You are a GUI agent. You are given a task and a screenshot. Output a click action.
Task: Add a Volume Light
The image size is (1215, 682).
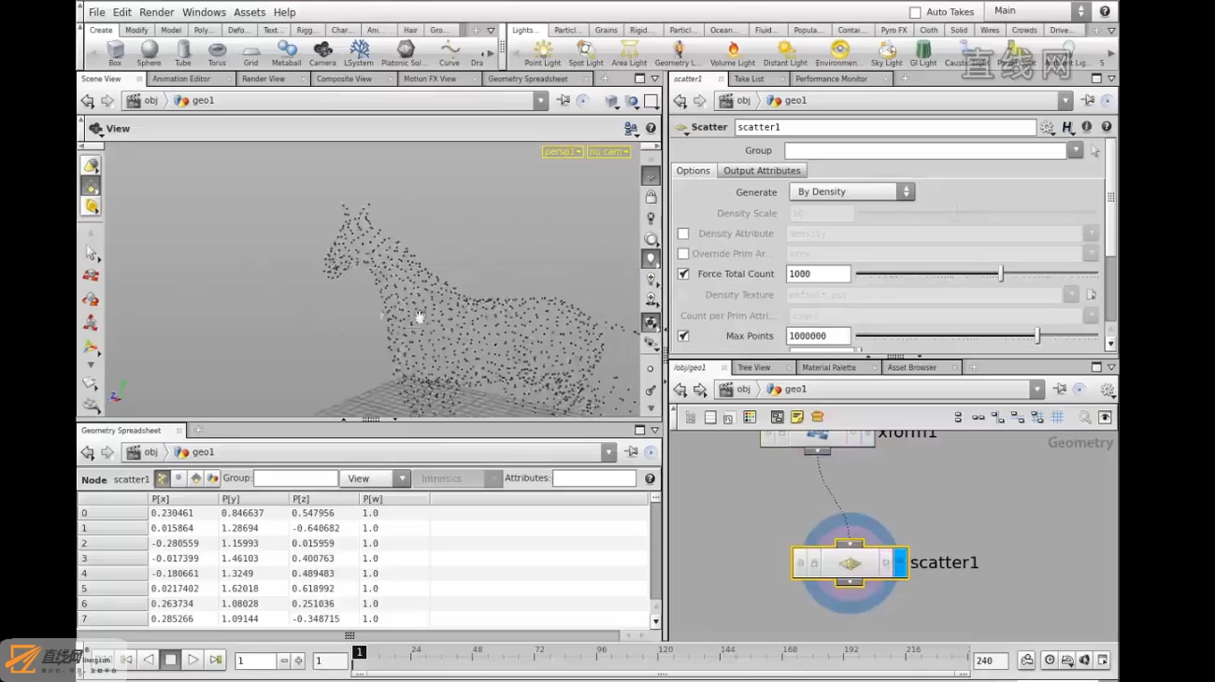(732, 53)
